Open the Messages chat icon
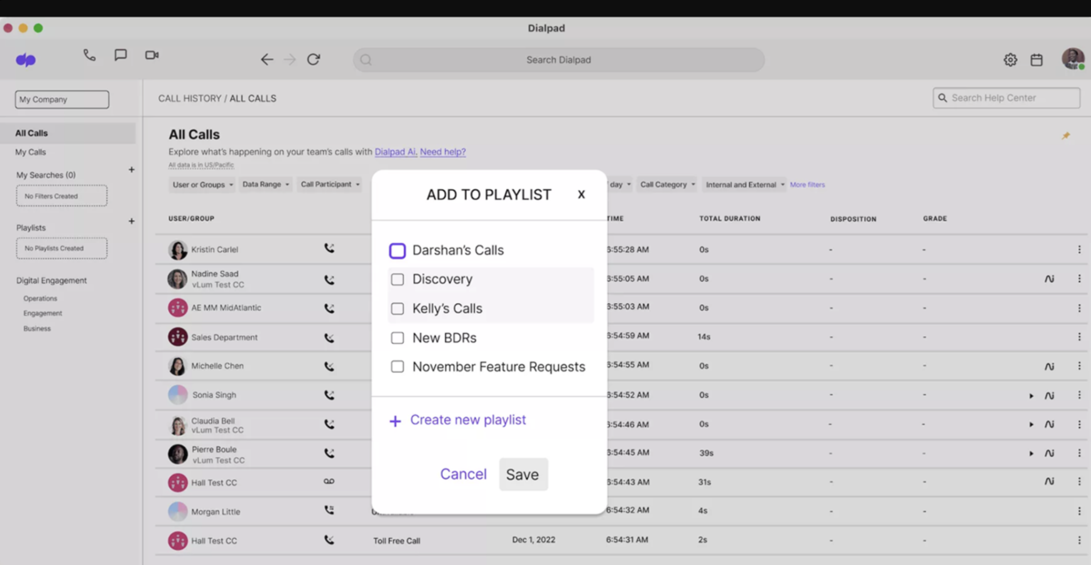The height and width of the screenshot is (565, 1091). [121, 55]
